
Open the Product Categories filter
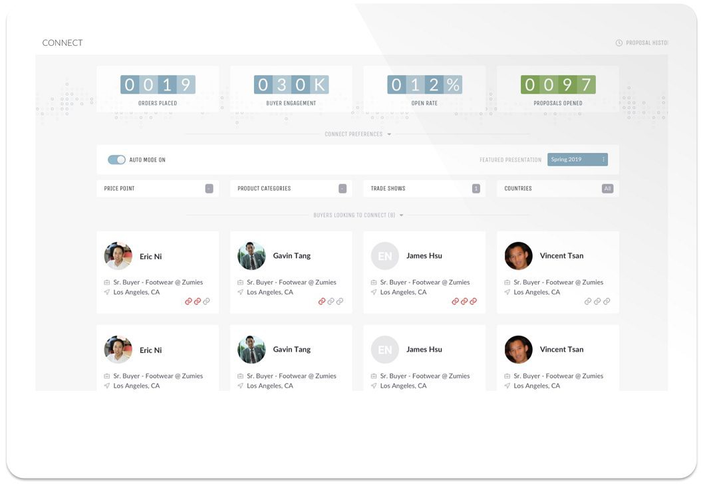pos(291,189)
